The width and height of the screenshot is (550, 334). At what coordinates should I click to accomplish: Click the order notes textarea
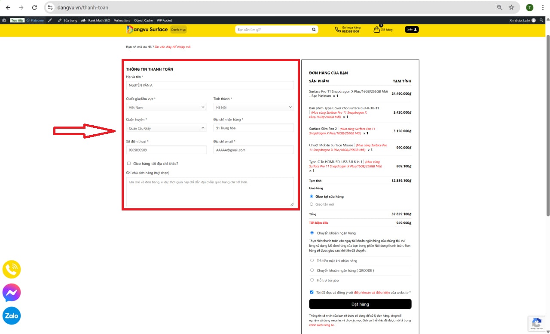[x=210, y=192]
